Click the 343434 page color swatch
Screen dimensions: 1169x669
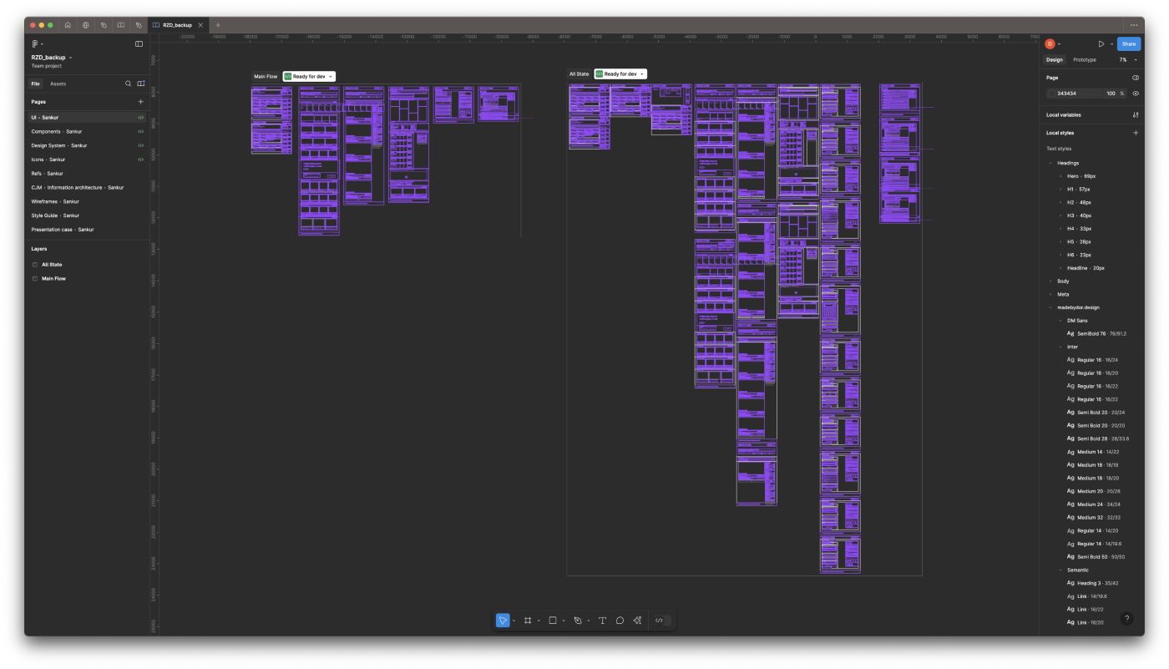(x=1051, y=93)
